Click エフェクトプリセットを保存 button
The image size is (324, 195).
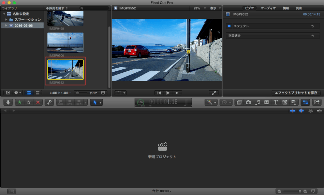click(296, 93)
